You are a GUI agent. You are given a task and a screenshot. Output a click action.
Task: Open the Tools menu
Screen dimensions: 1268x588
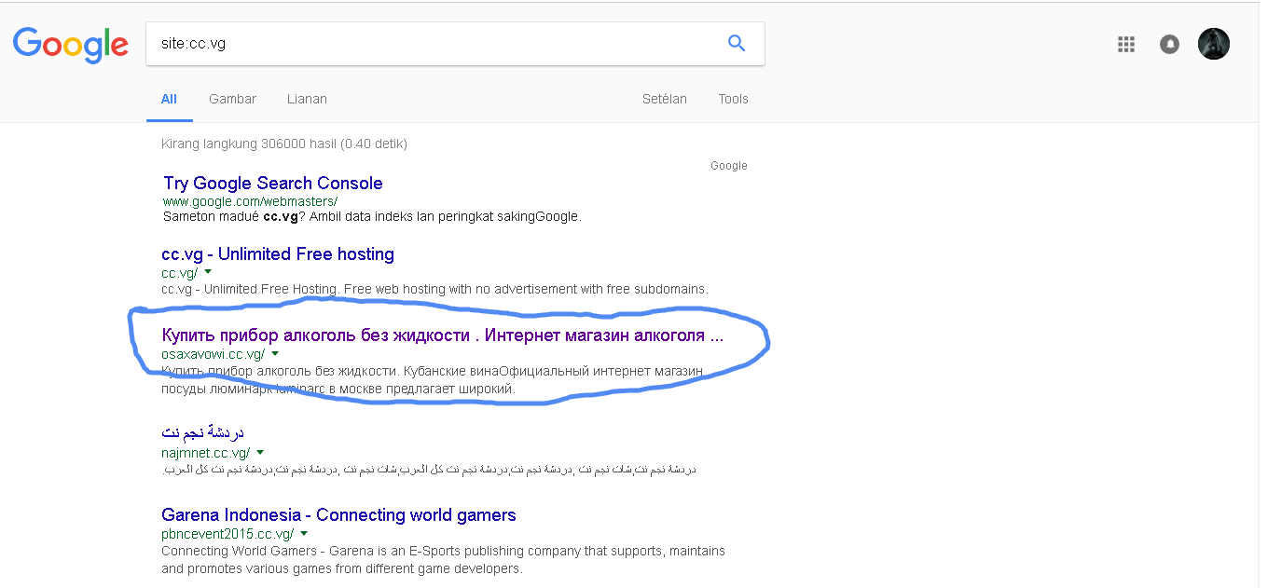733,99
